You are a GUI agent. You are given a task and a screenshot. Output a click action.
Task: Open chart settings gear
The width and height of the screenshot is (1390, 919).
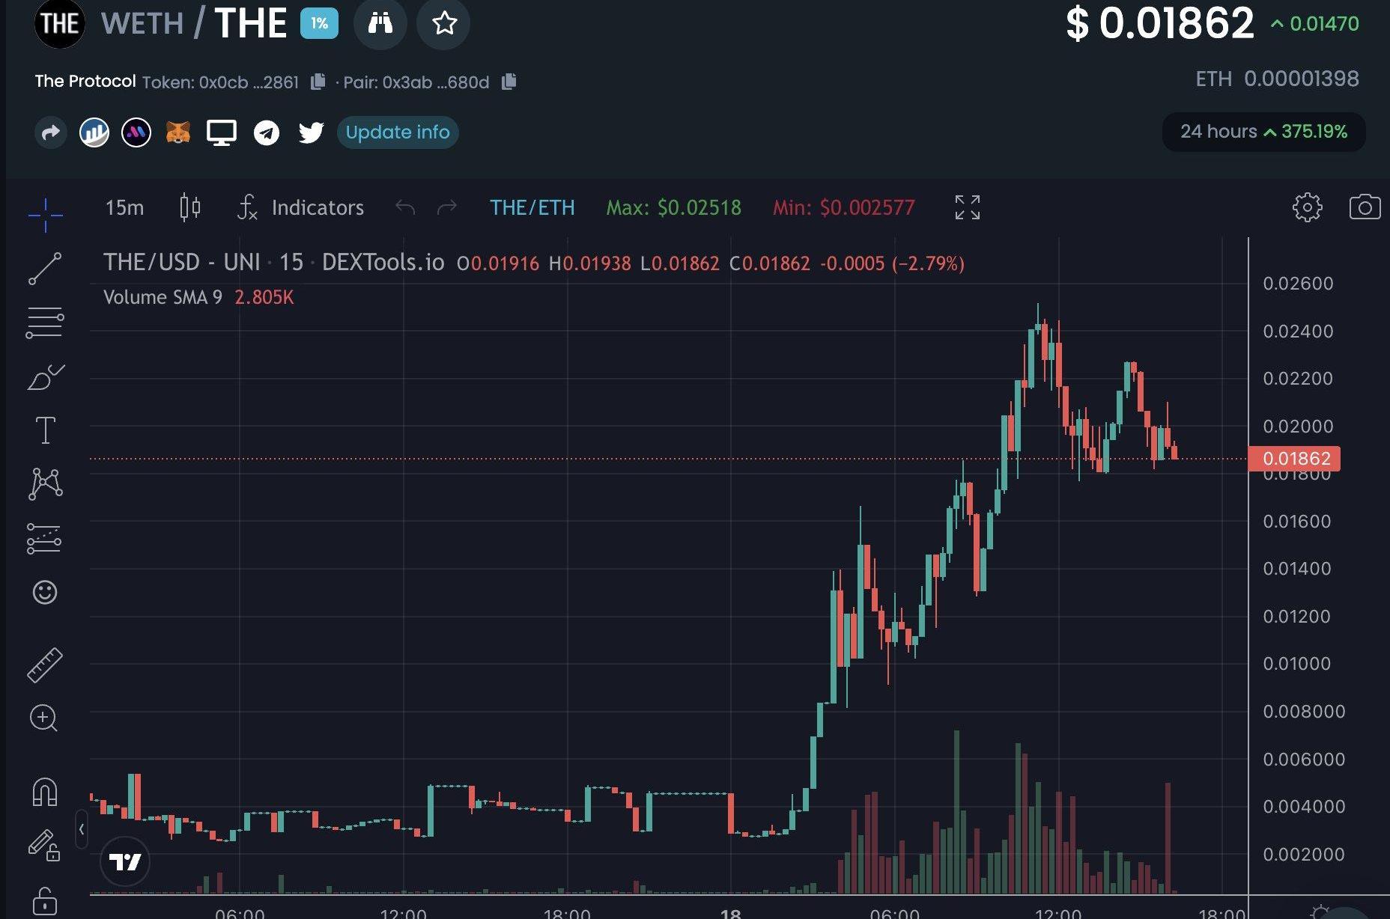coord(1307,207)
